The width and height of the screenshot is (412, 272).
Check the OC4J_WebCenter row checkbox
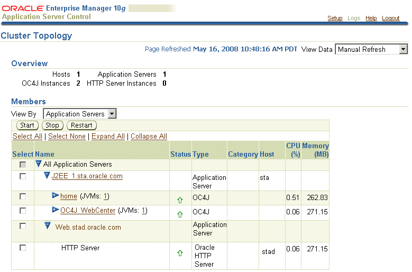point(23,211)
